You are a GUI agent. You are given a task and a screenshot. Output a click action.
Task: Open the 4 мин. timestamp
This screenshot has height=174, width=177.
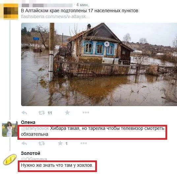tap(82, 5)
